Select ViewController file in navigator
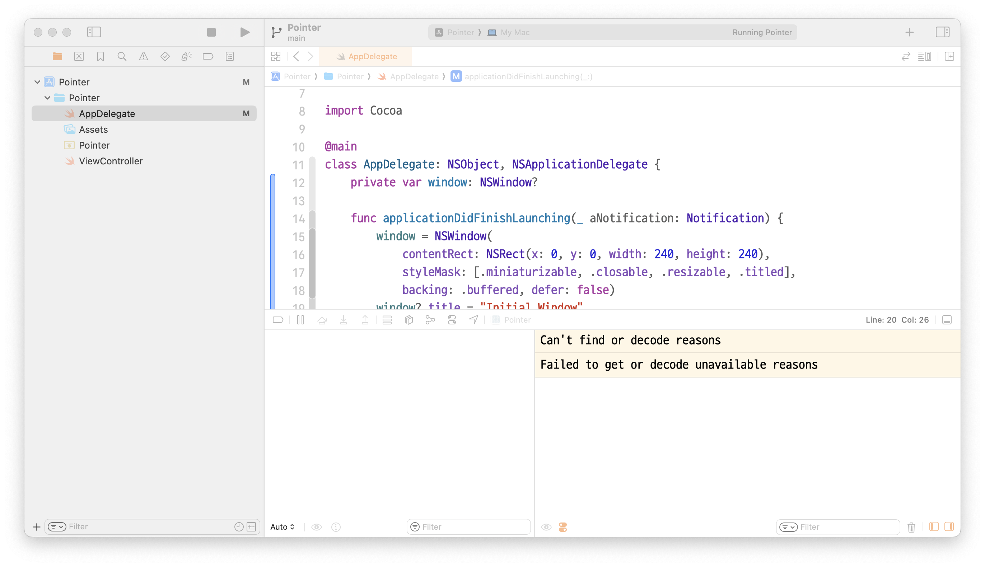The width and height of the screenshot is (985, 567). tap(111, 161)
